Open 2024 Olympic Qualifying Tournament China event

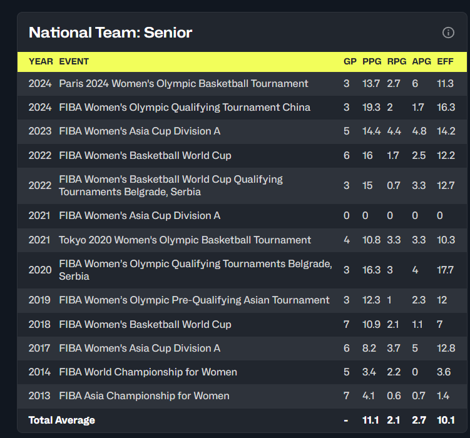[x=184, y=108]
